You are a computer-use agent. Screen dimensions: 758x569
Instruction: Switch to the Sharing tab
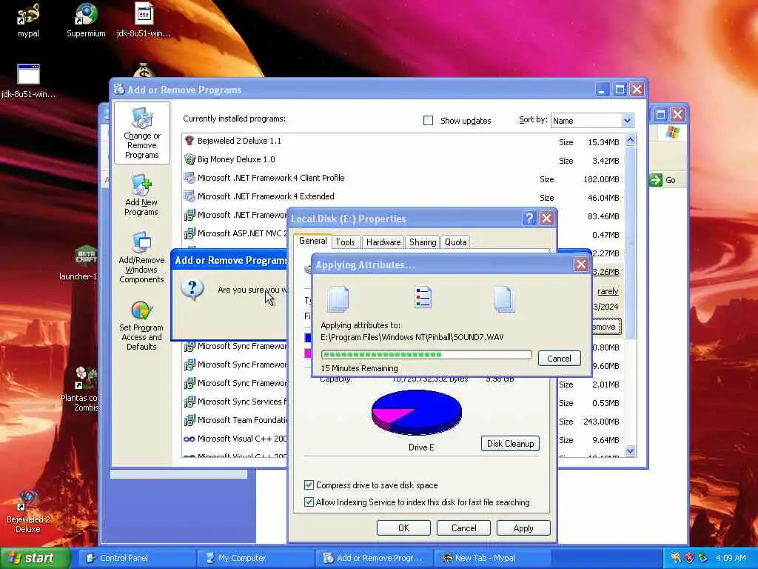423,242
